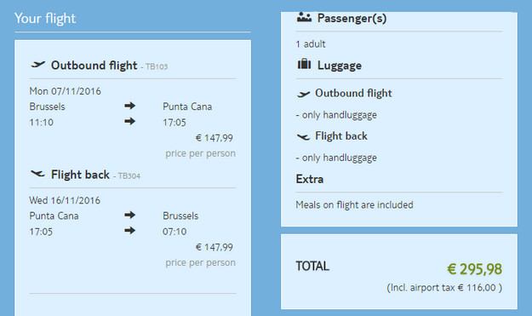Click the arrow between 17:05 and 07:10
This screenshot has width=532, height=316.
coord(129,231)
